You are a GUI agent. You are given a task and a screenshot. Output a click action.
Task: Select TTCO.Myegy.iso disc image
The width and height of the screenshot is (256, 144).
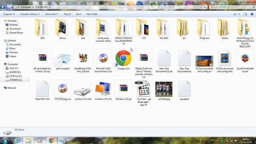pos(62,90)
